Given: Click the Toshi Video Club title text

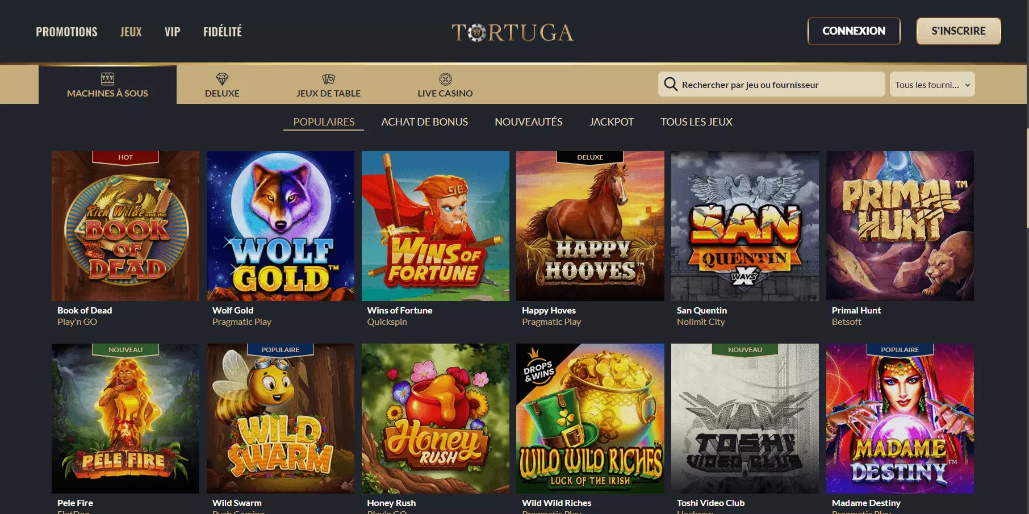Looking at the screenshot, I should click(x=710, y=503).
